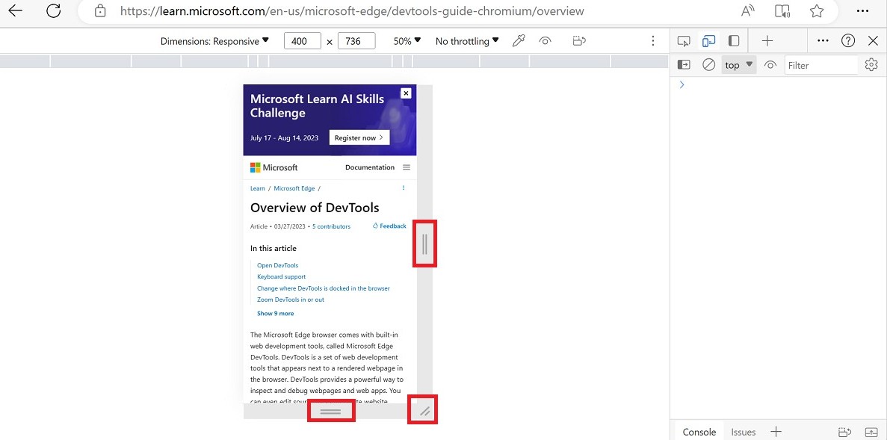
Task: Click the viewport width input field
Action: pyautogui.click(x=302, y=41)
